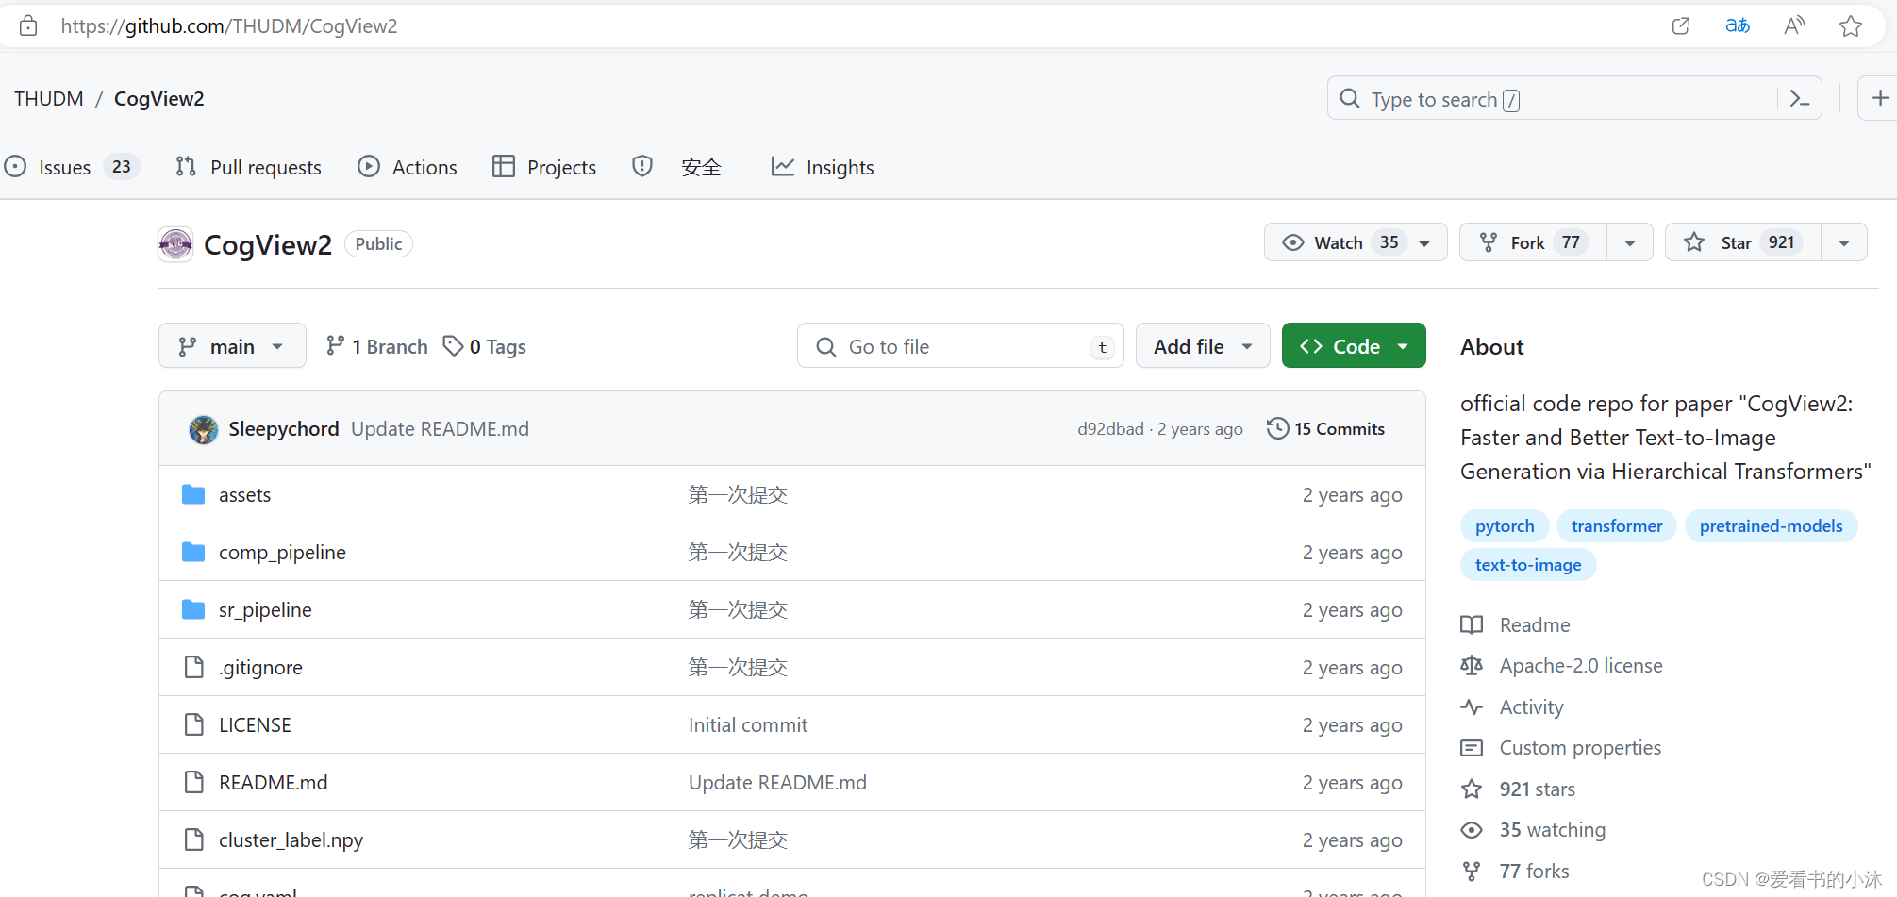
Task: Open the sr_pipeline folder
Action: tap(265, 610)
